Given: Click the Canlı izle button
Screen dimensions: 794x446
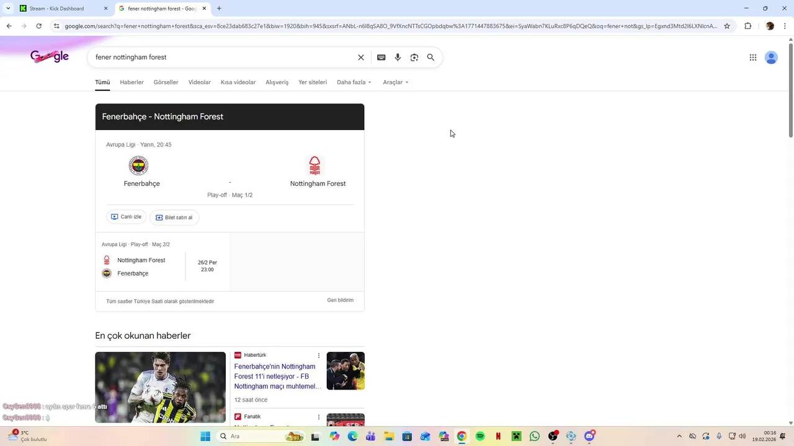Looking at the screenshot, I should pos(127,217).
